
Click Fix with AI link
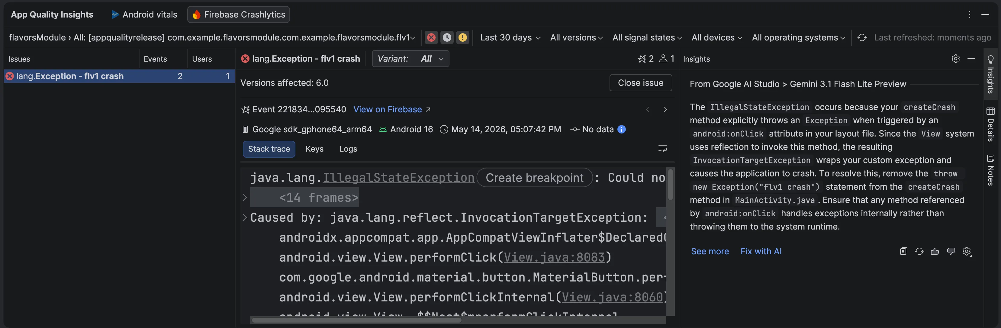(761, 252)
